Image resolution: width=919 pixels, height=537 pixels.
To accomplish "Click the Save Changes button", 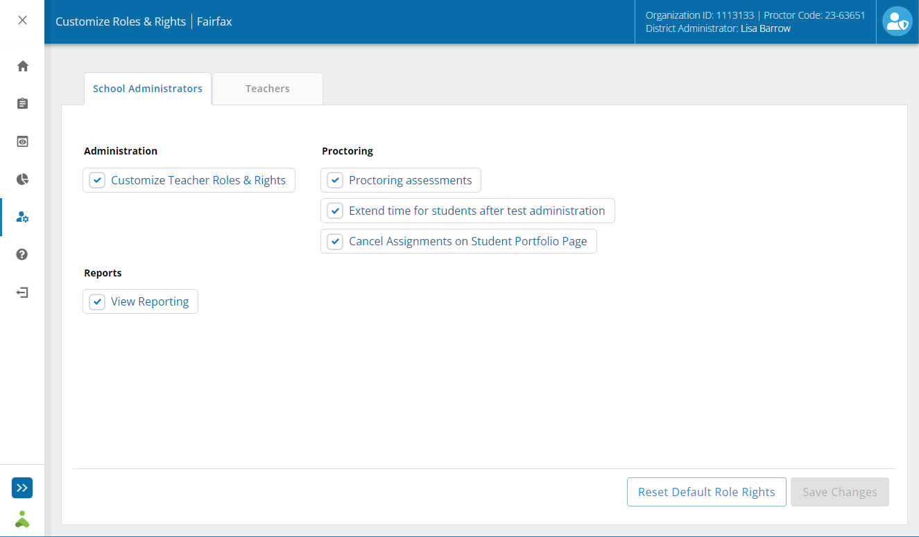I will click(x=839, y=492).
